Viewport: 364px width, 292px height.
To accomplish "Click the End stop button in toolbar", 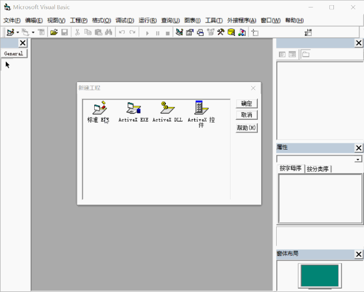I will [x=168, y=33].
